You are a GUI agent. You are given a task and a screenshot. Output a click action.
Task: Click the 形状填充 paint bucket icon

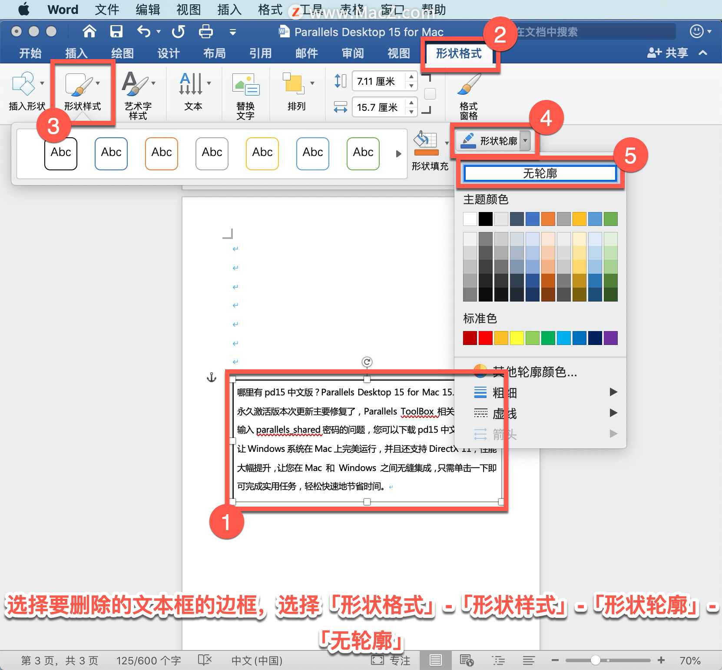(x=426, y=143)
